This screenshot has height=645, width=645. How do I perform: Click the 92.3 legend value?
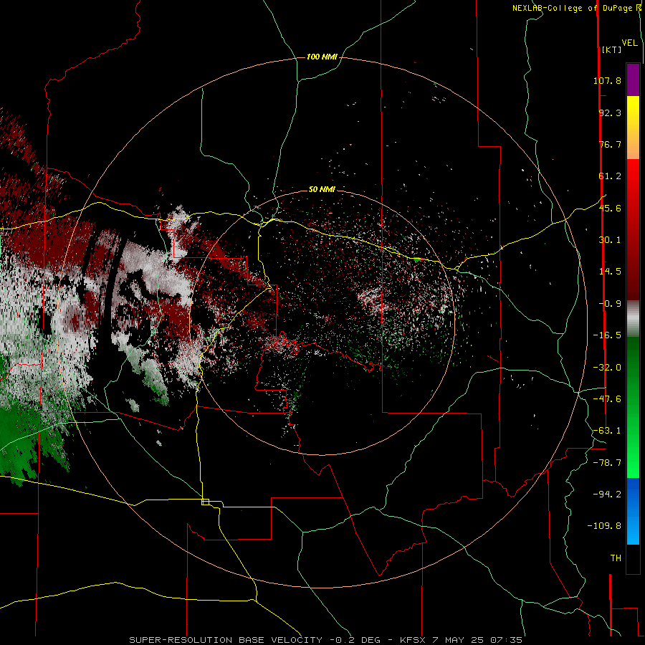610,113
